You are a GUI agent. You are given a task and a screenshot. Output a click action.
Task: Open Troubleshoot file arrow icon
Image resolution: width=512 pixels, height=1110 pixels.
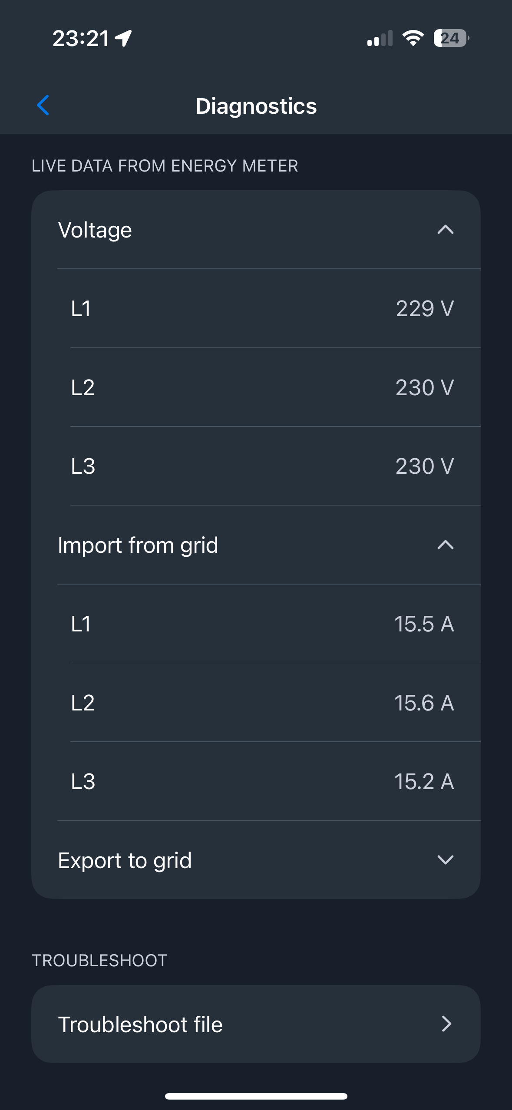pos(446,1024)
